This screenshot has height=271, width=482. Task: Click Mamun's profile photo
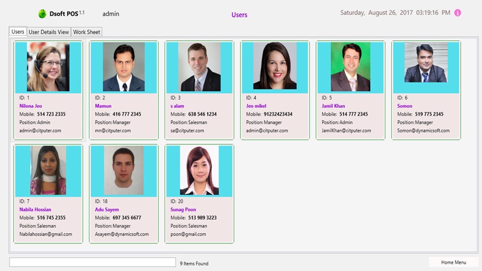(124, 67)
